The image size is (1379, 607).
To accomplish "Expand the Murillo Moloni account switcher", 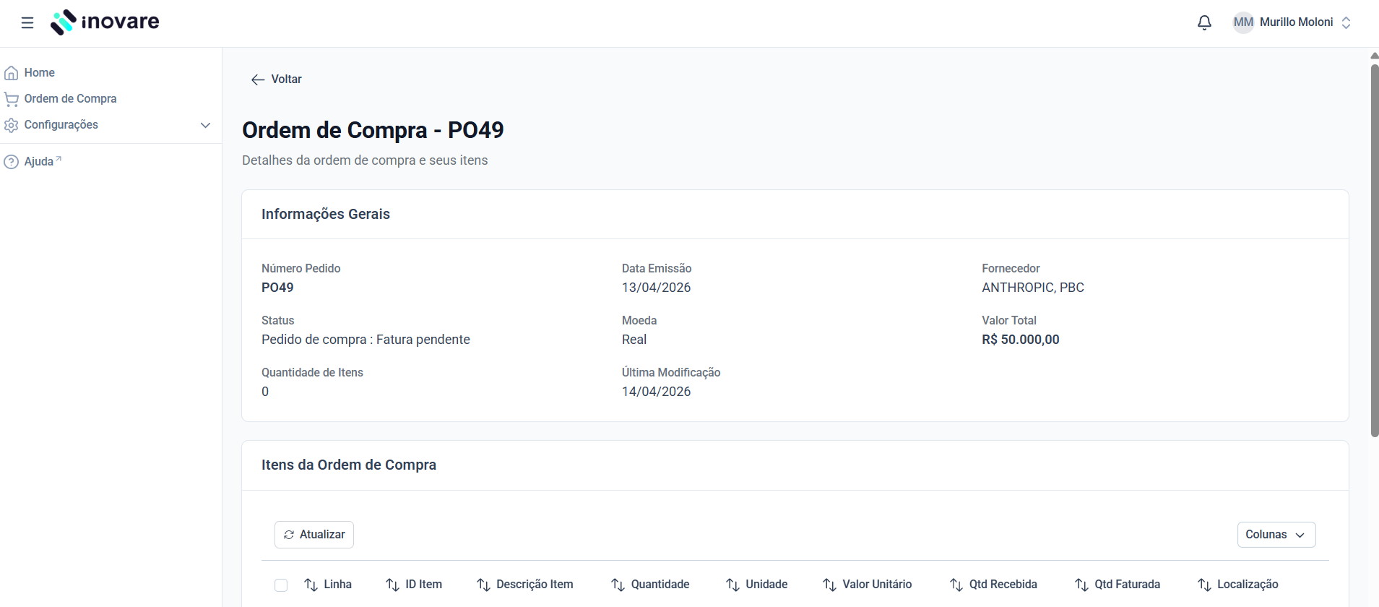I will pyautogui.click(x=1346, y=22).
